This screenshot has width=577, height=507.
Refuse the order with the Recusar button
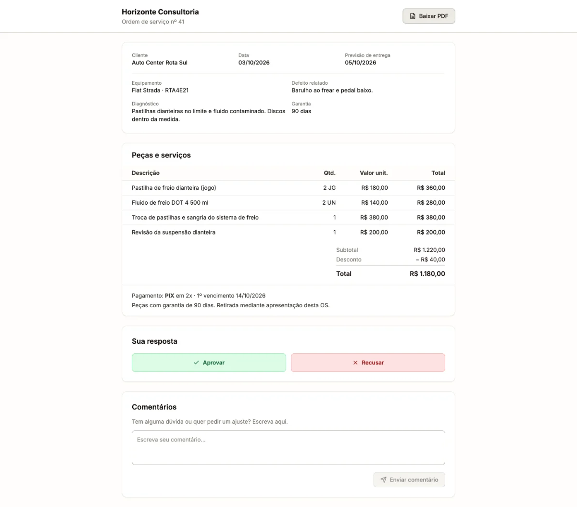pos(368,363)
